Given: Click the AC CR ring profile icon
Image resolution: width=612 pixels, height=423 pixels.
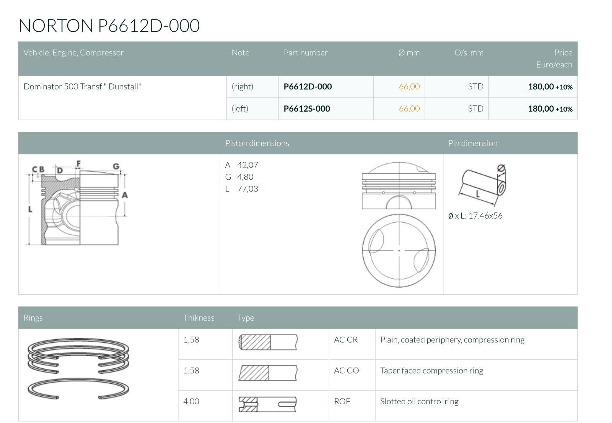Looking at the screenshot, I should coord(268,342).
